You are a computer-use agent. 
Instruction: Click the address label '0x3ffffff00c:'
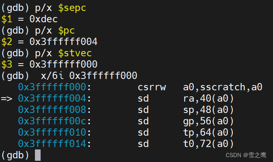tap(54, 121)
